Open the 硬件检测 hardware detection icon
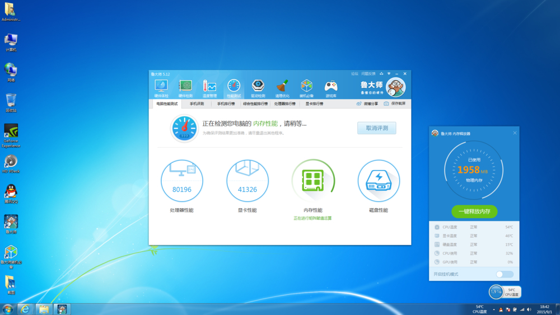The image size is (560, 315). point(185,88)
